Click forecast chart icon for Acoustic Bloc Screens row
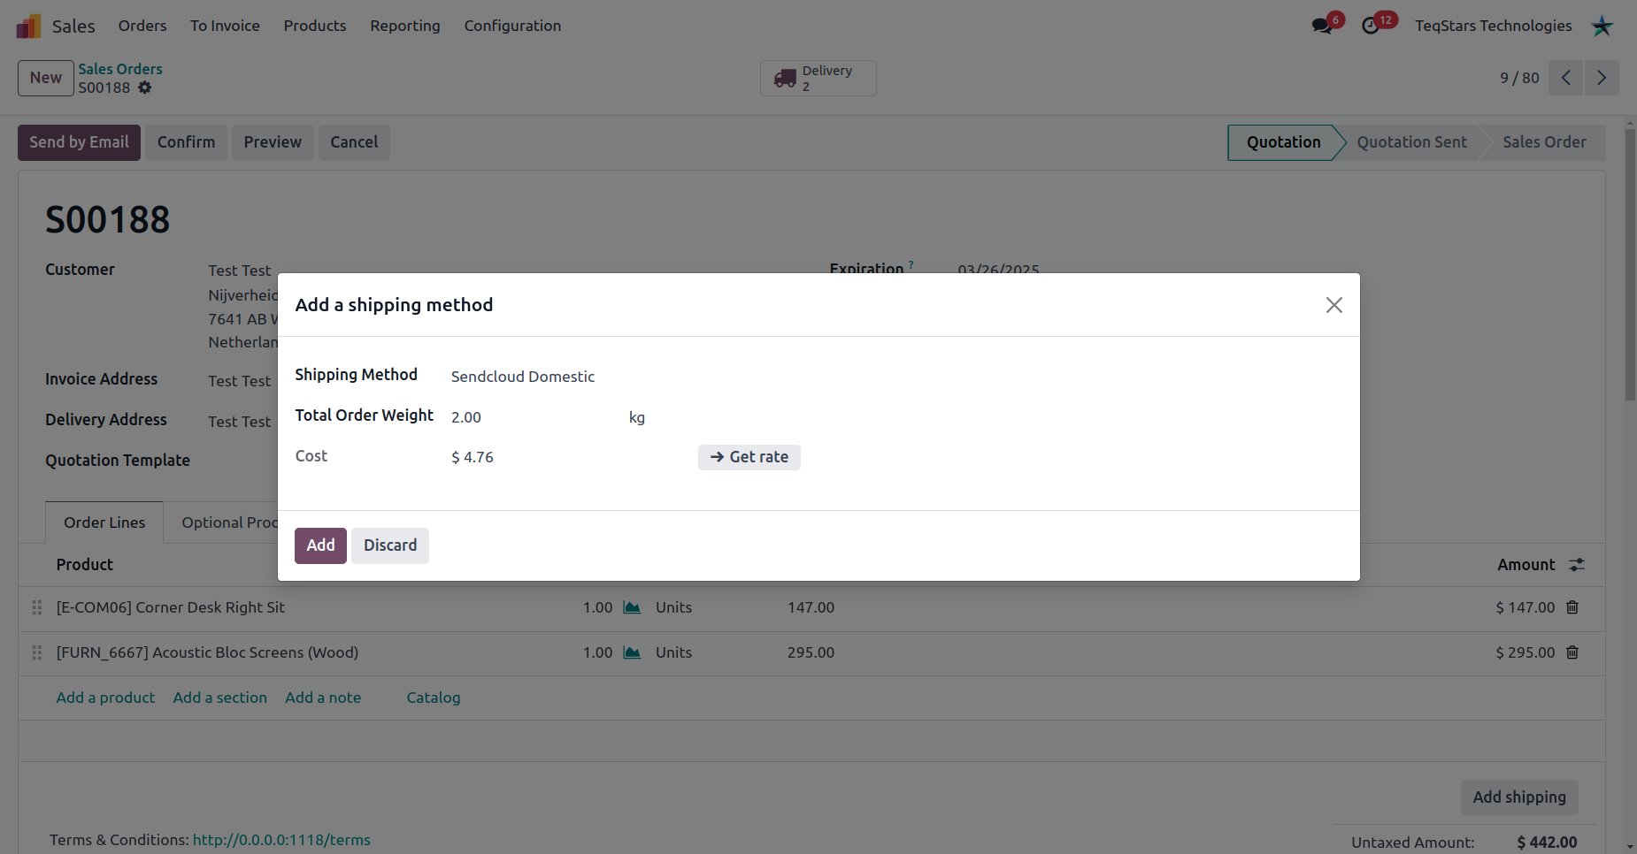This screenshot has height=854, width=1637. (x=632, y=652)
